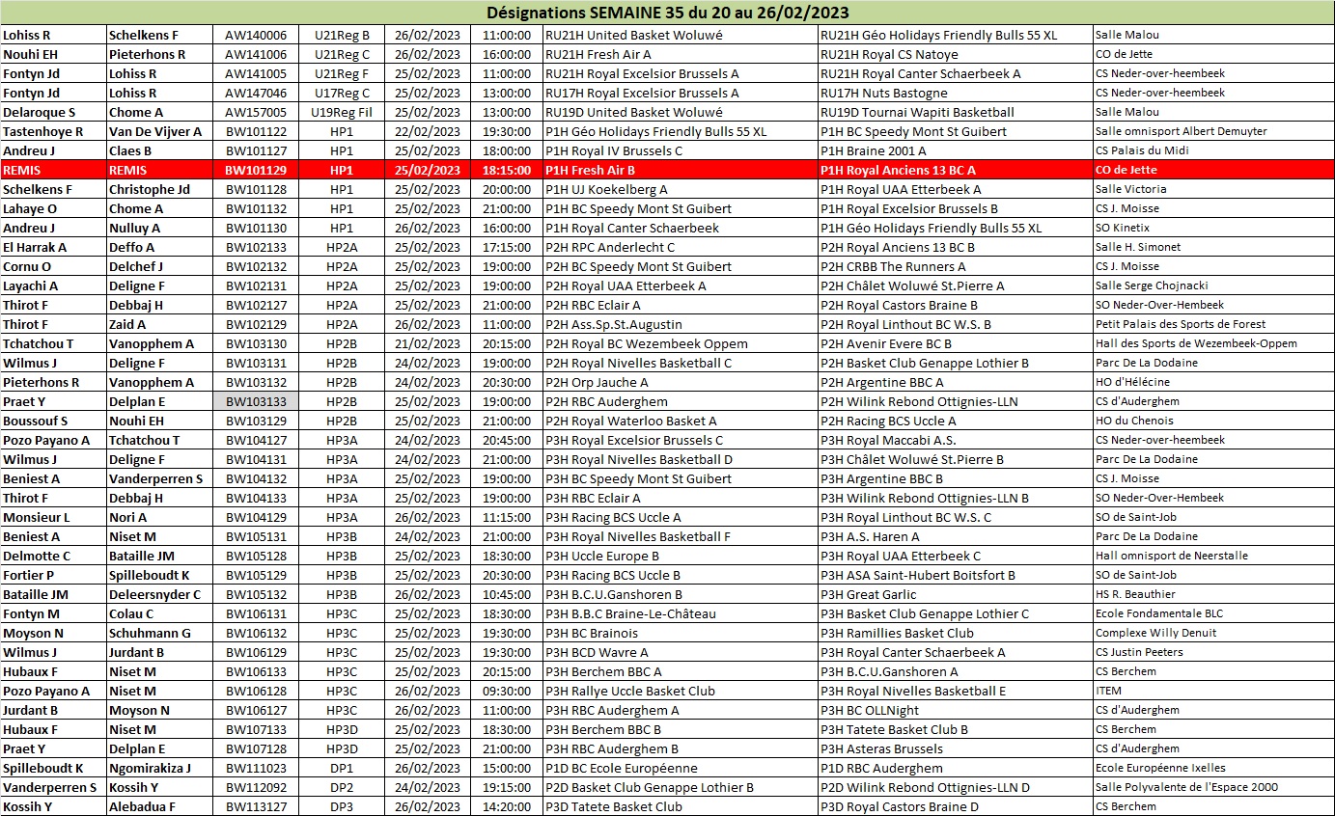
Task: Select the red BW101129 match code cell
Action: click(256, 170)
